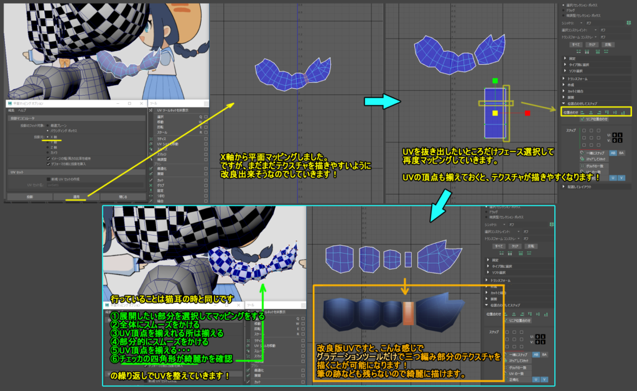Screen dimensions: 637x391
Task: Open option box for ラティス tool
Action: point(206,139)
